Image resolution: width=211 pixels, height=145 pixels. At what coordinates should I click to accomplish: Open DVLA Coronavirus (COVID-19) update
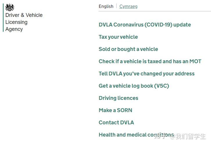click(145, 25)
